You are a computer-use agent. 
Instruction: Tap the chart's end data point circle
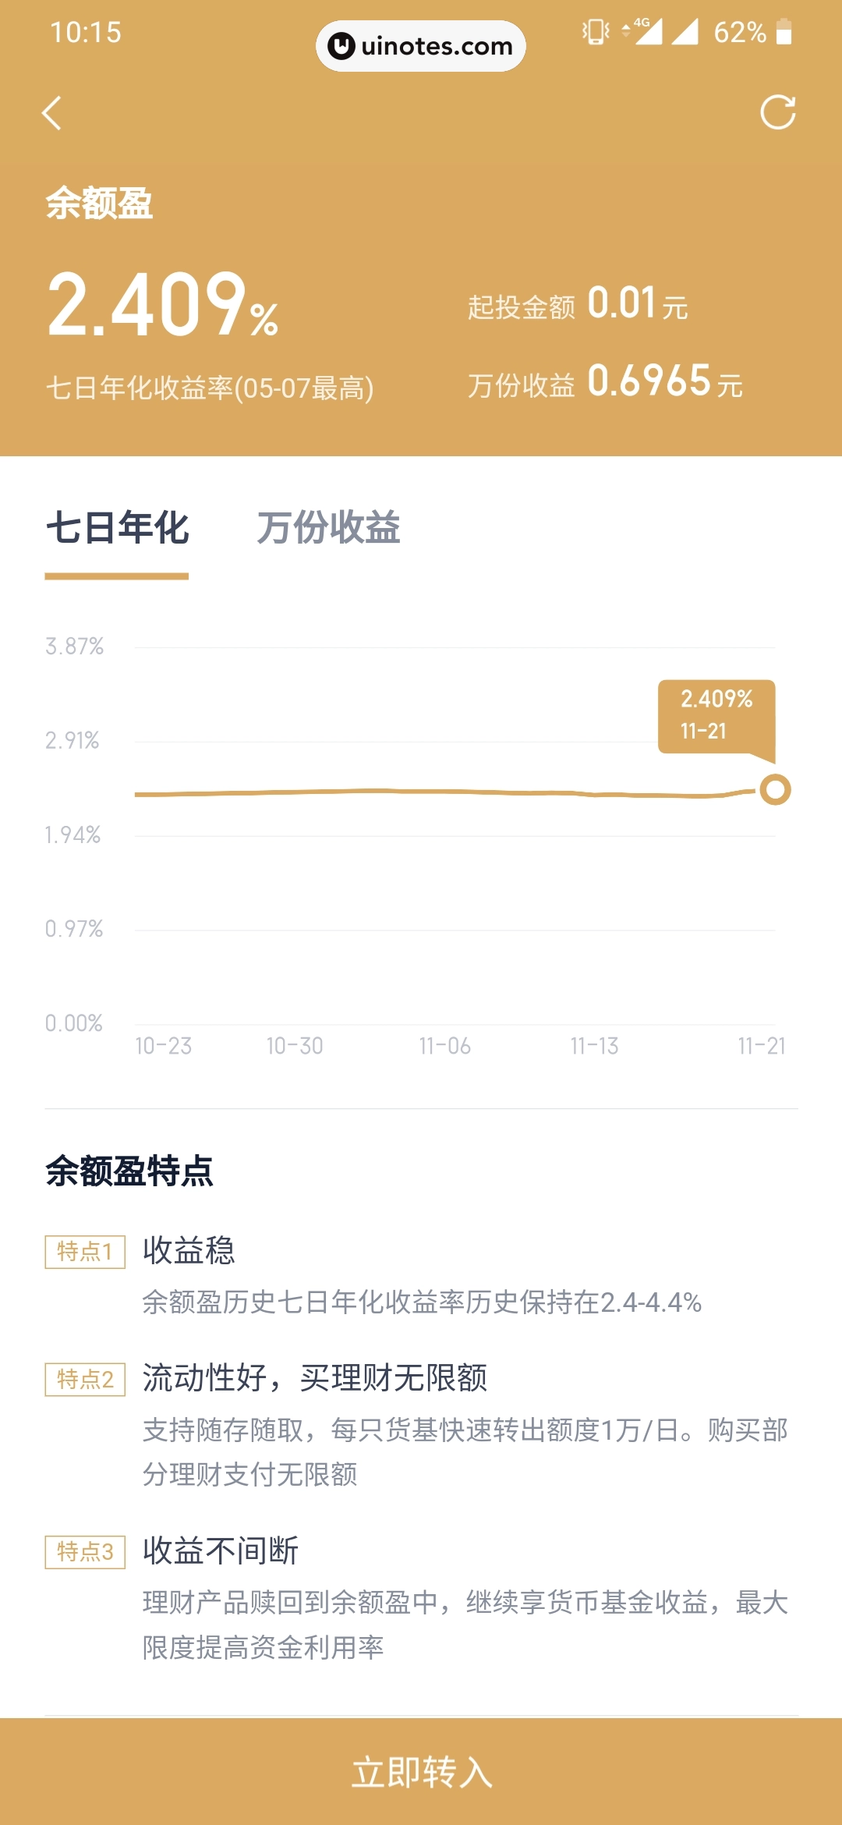[x=775, y=789]
